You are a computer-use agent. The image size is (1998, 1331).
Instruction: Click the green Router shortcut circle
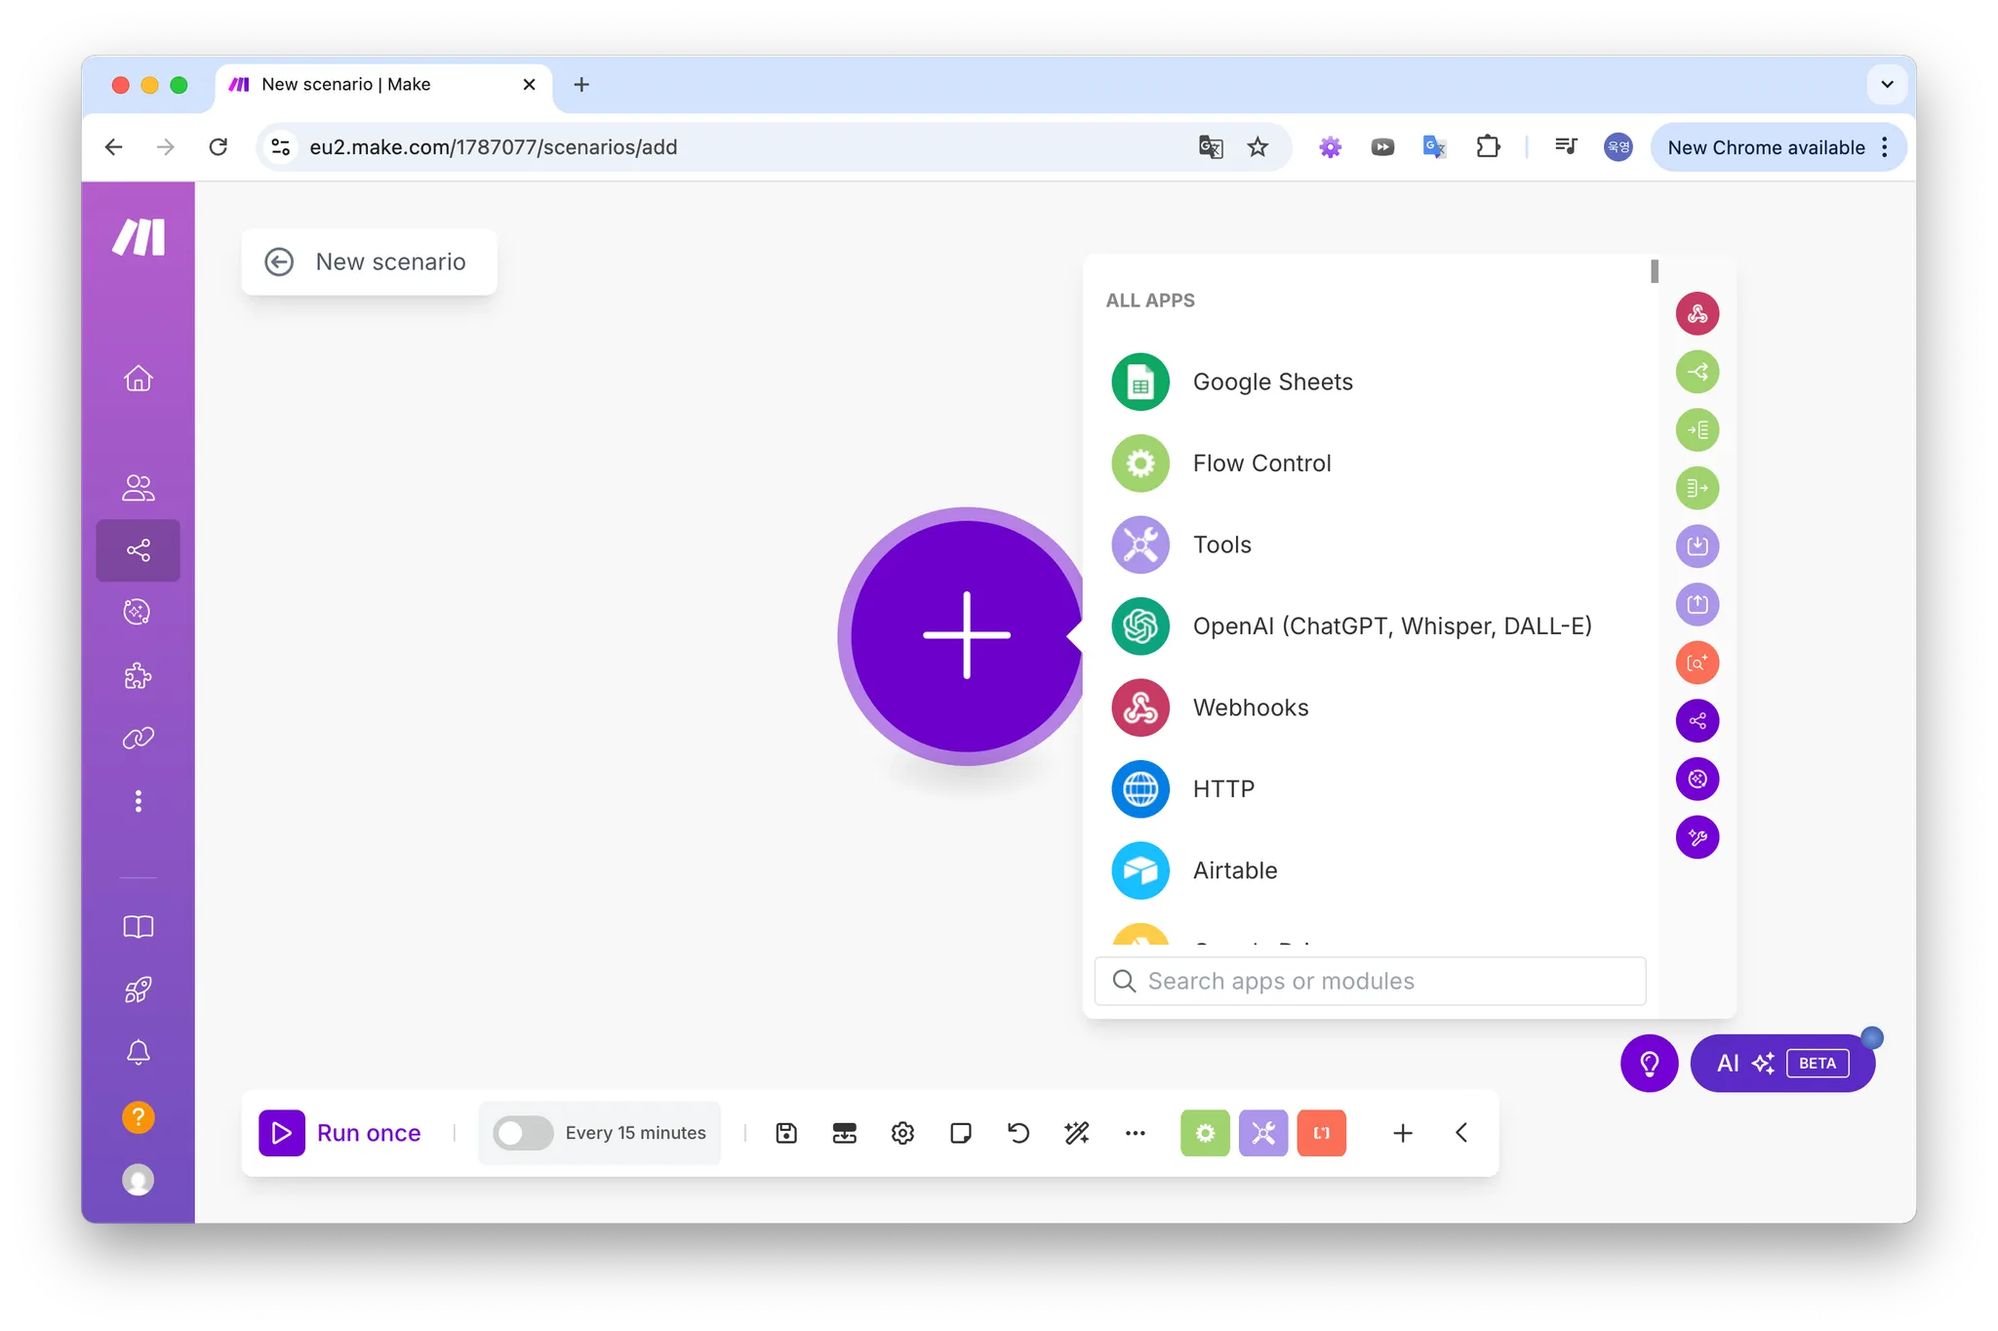pyautogui.click(x=1698, y=372)
